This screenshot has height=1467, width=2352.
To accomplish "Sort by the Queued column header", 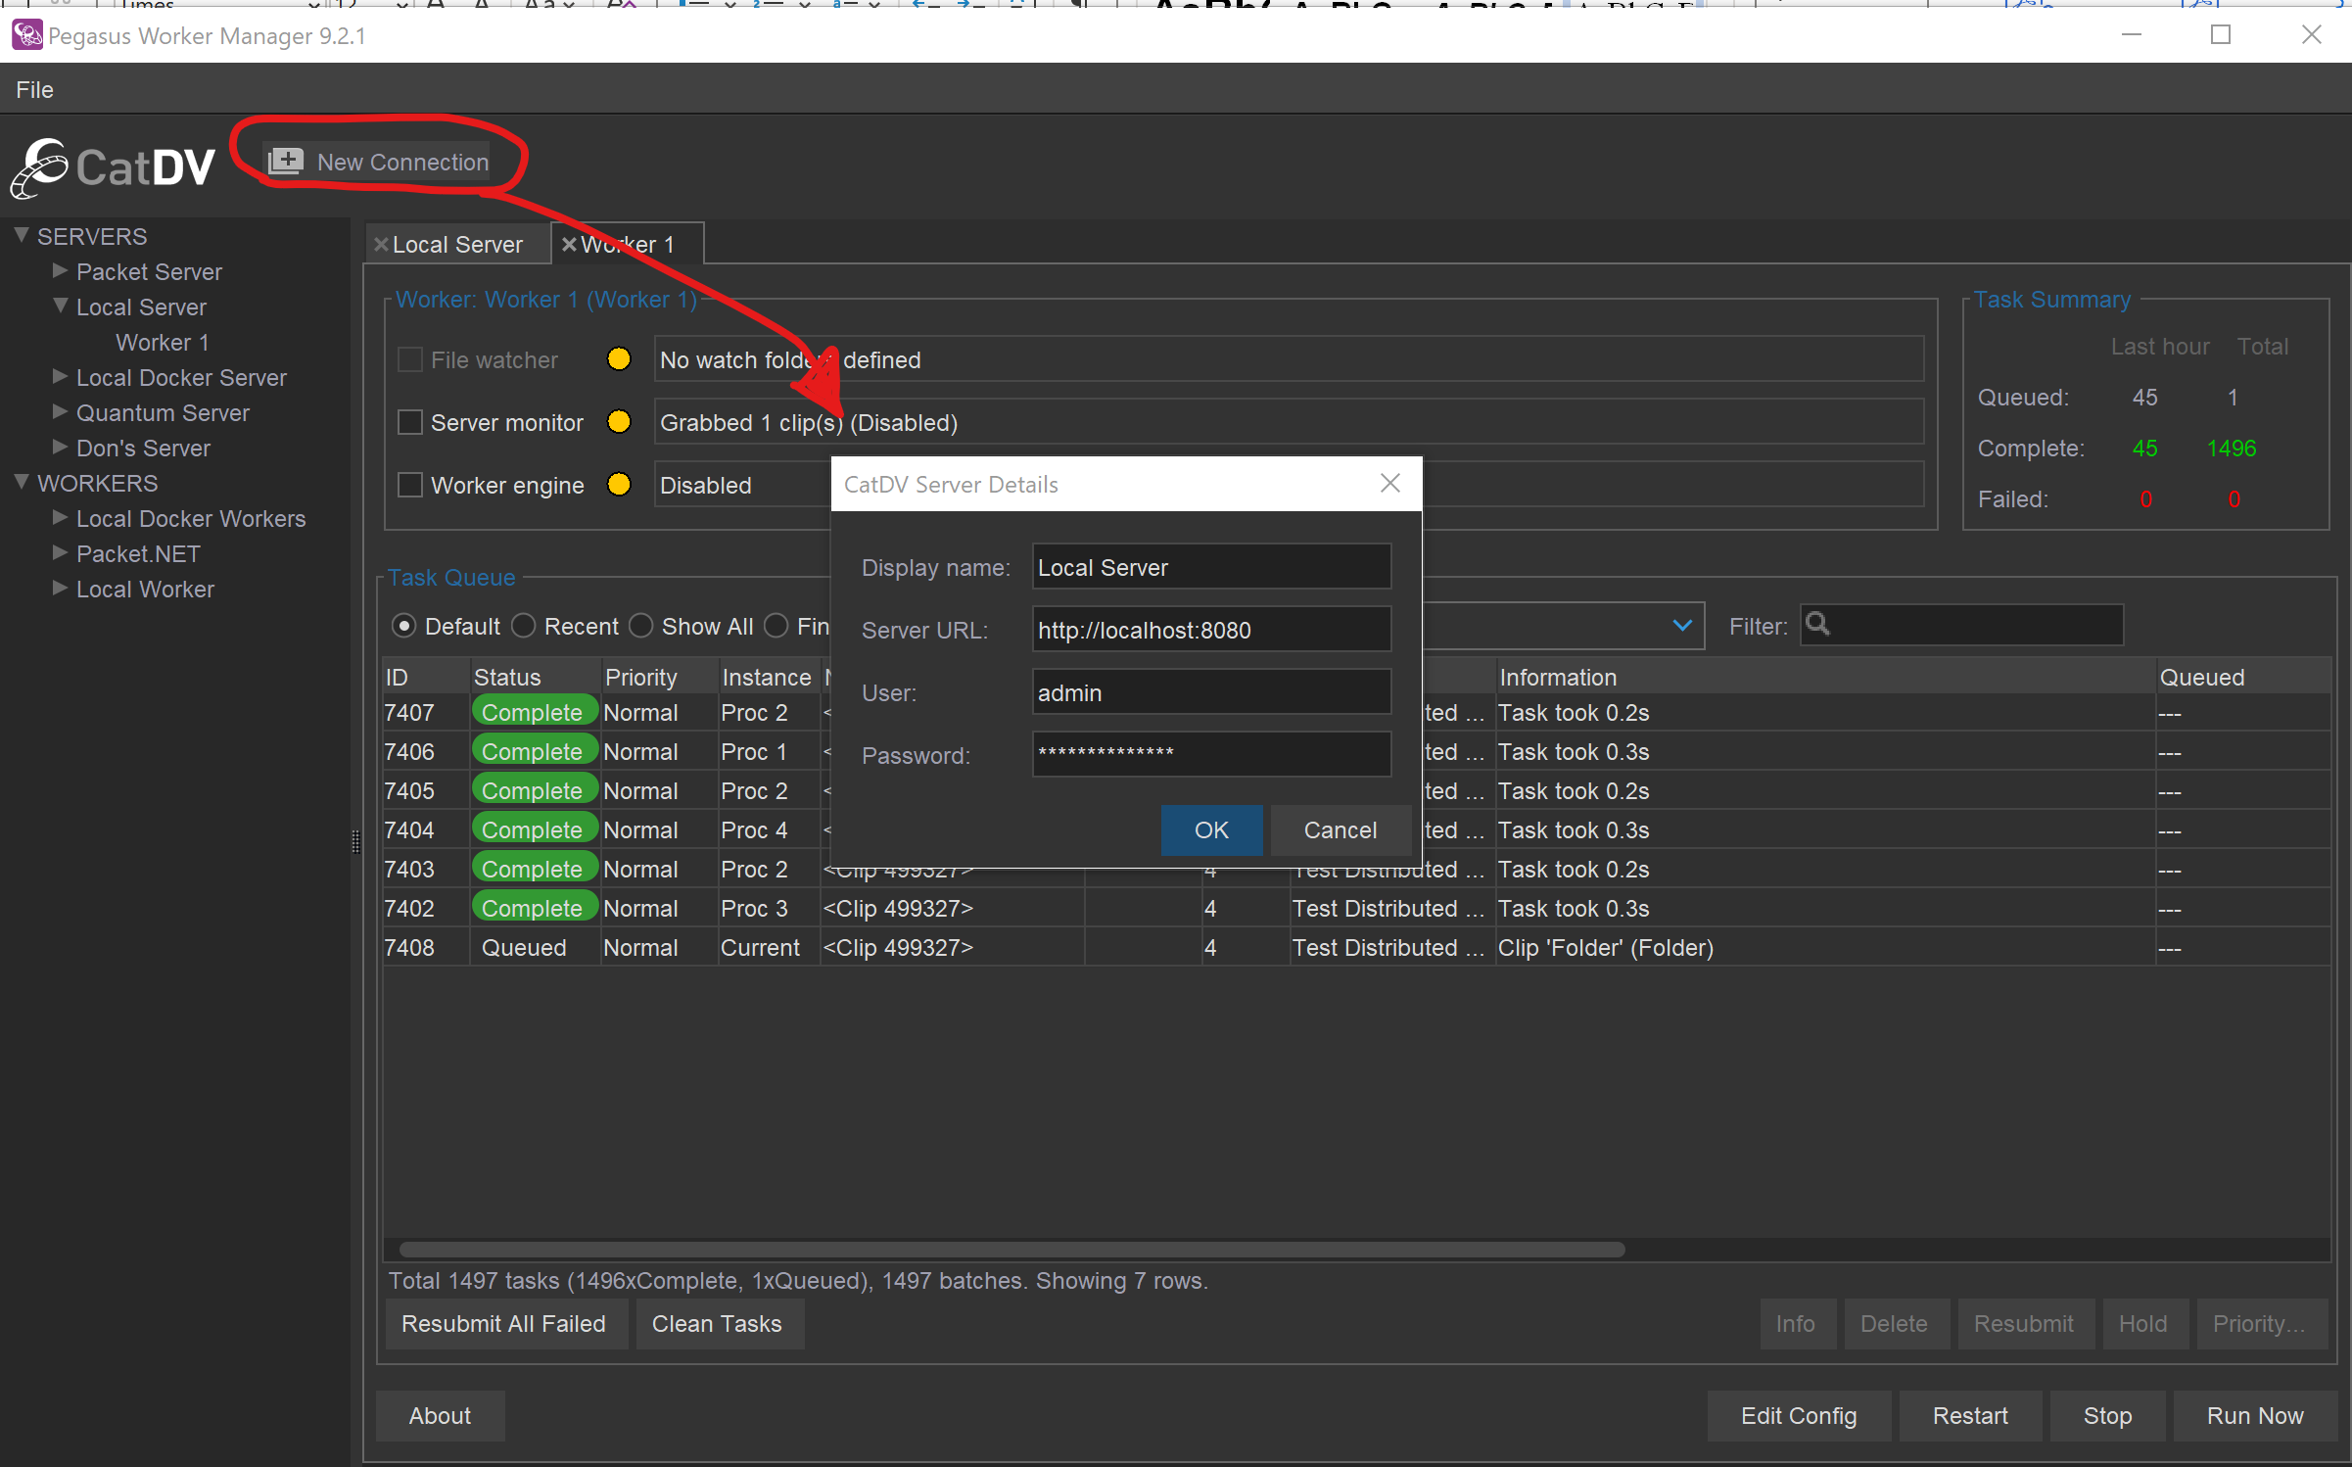I will (2242, 677).
